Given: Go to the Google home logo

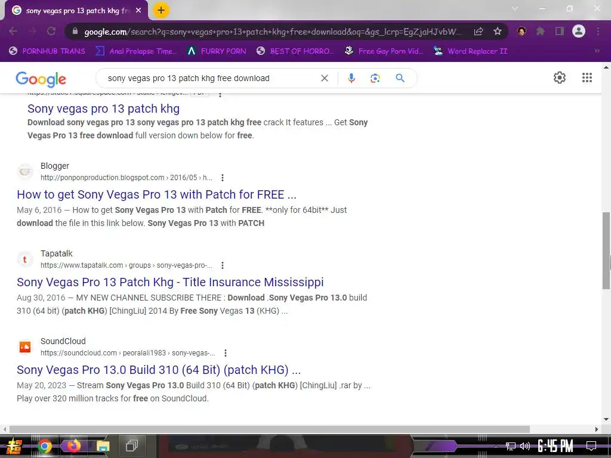Looking at the screenshot, I should (x=41, y=79).
